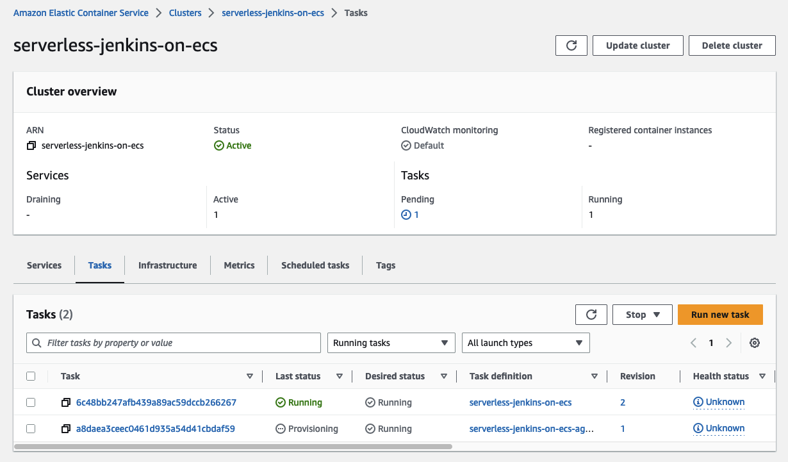
Task: Select the 6c48bb247afb task checkbox
Action: (31, 402)
